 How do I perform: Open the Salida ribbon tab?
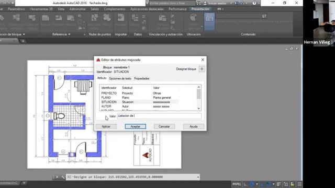95,9
